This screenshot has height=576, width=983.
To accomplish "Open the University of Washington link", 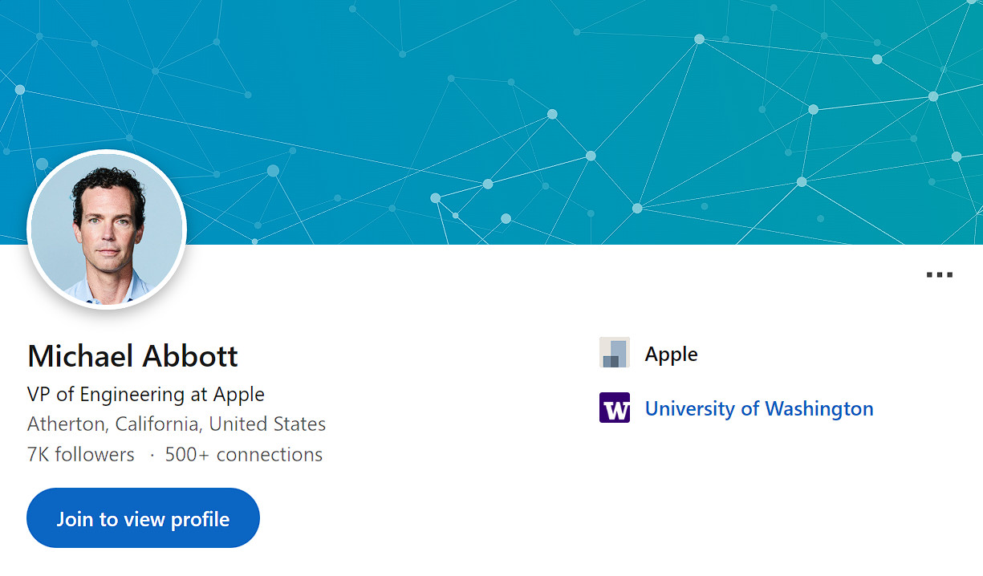I will pyautogui.click(x=758, y=408).
